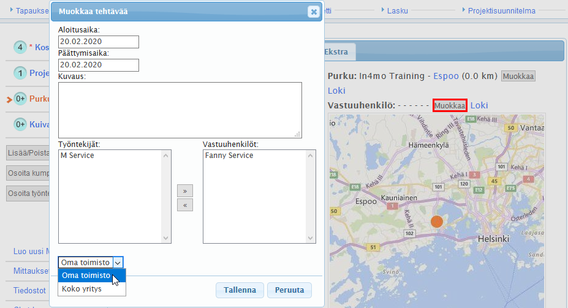Click the 0+ badge beside Kuiva

[x=20, y=124]
